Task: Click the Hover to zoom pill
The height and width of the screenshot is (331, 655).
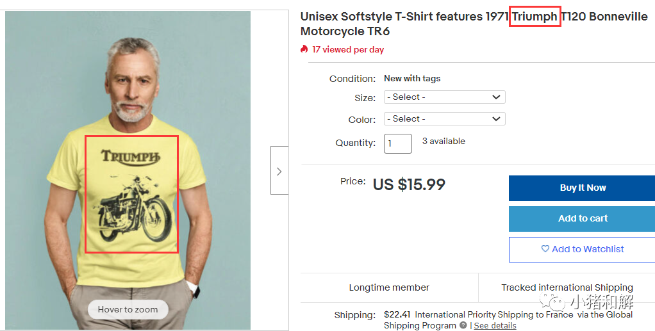Action: click(128, 309)
